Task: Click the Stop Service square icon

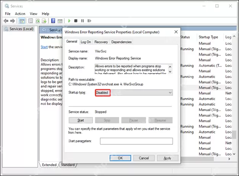Action: pos(76,21)
